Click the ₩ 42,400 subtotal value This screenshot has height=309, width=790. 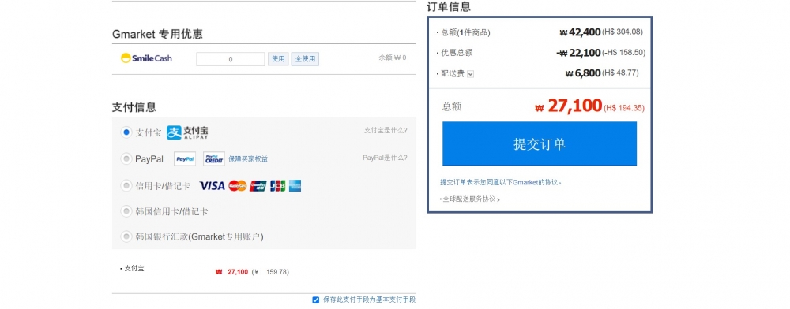[x=580, y=32]
